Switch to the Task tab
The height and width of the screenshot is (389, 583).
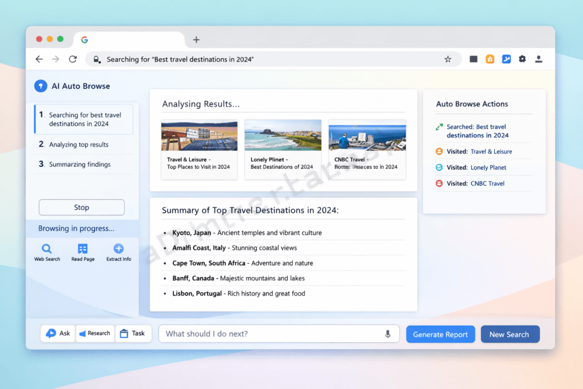134,333
